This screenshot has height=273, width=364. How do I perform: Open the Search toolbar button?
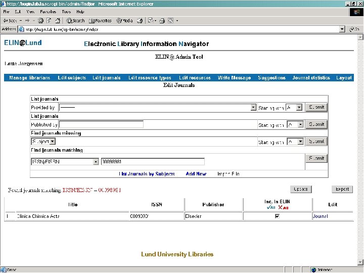75,21
